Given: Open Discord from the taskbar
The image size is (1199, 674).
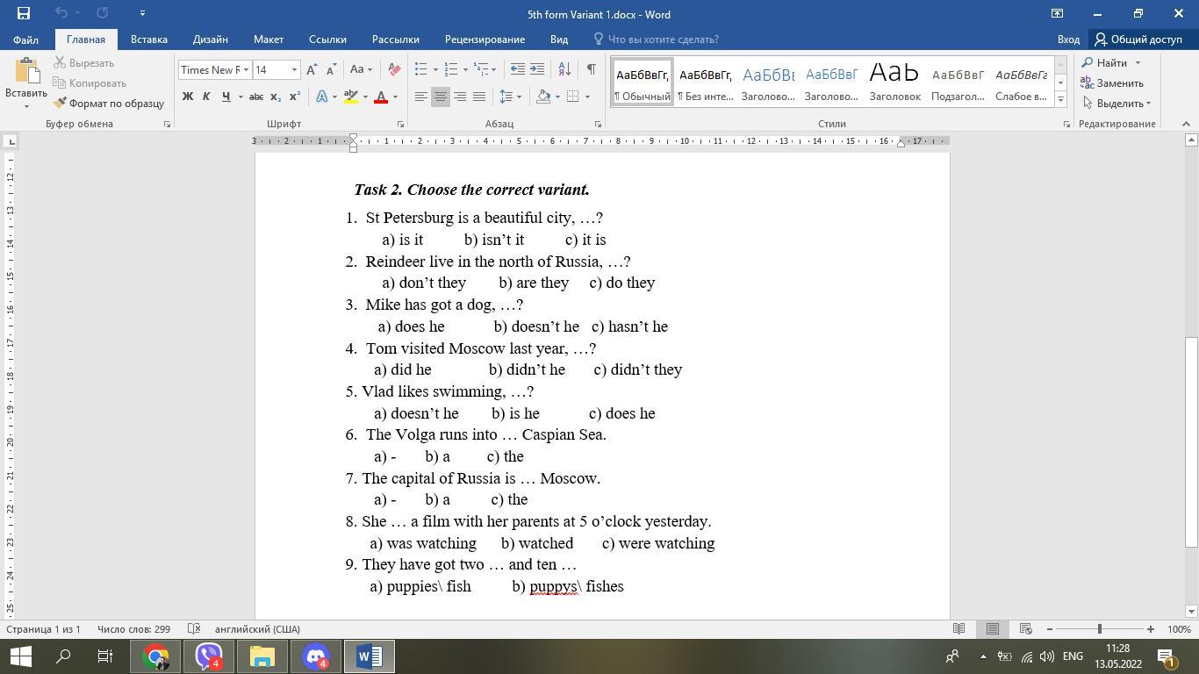Looking at the screenshot, I should tap(316, 656).
